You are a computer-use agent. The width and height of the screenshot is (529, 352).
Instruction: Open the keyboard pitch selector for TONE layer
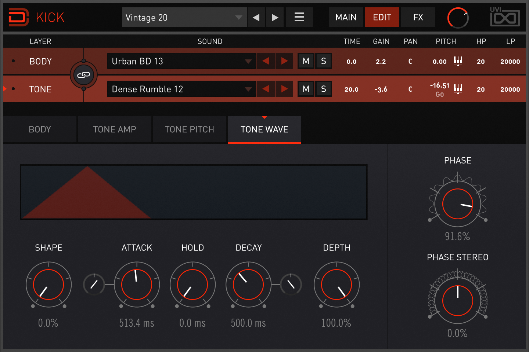point(458,89)
